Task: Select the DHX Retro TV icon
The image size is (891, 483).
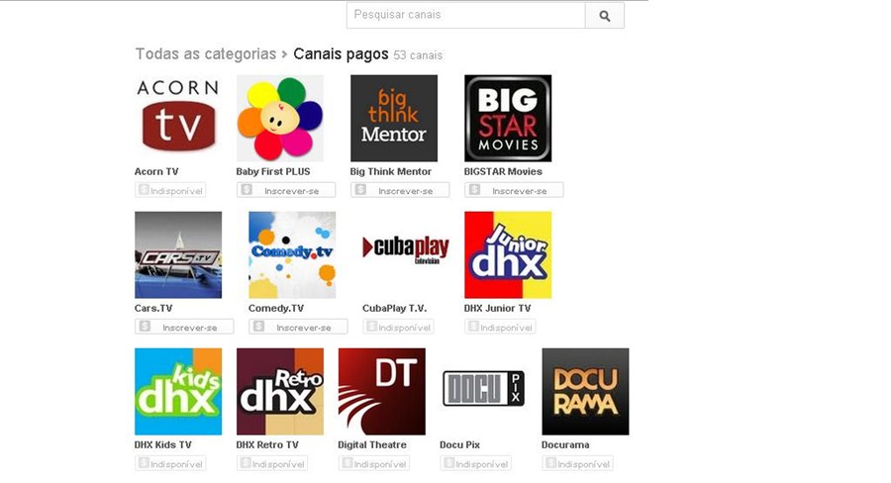Action: [279, 391]
